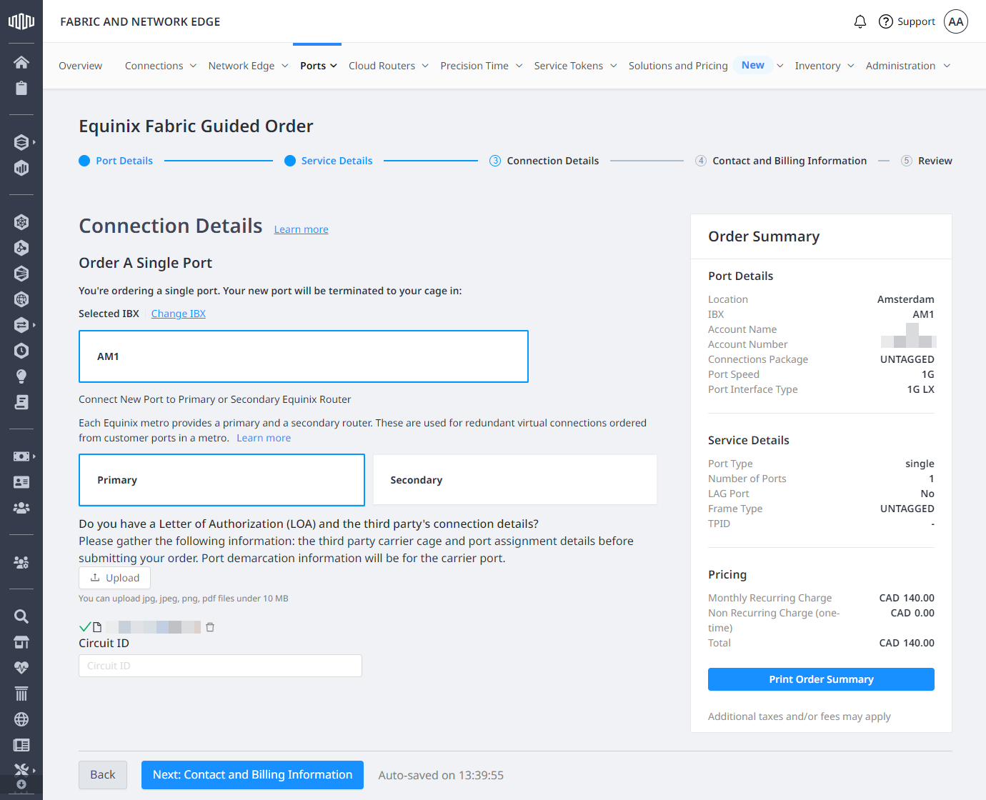Select Contact and Billing Information step
986x800 pixels.
(x=781, y=161)
